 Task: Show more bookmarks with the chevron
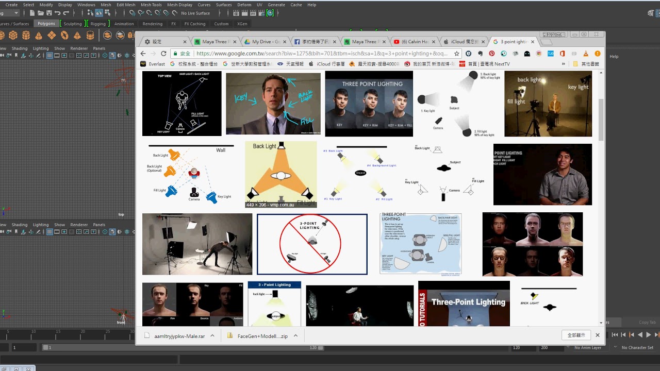point(563,64)
